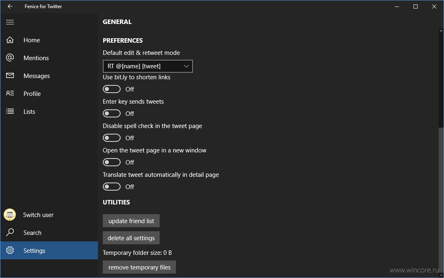
Task: Minimize the Fenice window
Action: coord(397,6)
